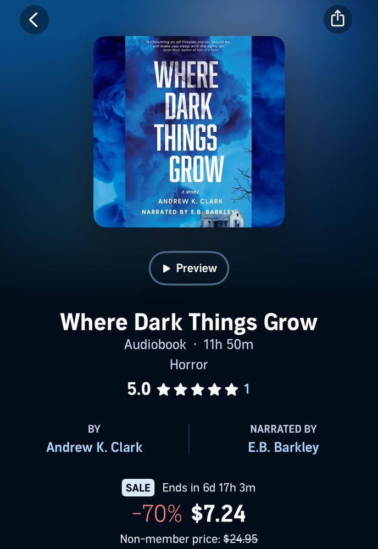Tap the sale countdown timer text

tap(209, 488)
